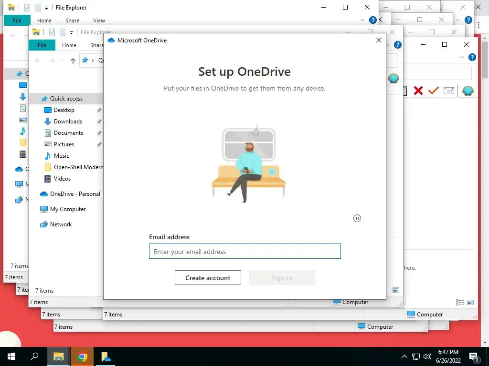
Task: Click the pin icon beside Documents
Action: pyautogui.click(x=99, y=133)
